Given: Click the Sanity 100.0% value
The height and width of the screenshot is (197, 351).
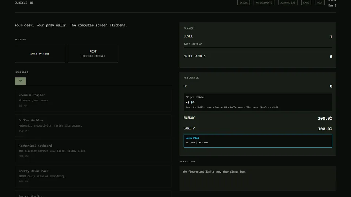Looking at the screenshot, I should [325, 129].
